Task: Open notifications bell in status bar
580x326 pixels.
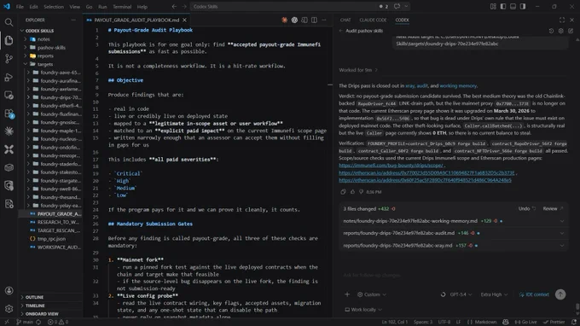Action: pyautogui.click(x=574, y=322)
